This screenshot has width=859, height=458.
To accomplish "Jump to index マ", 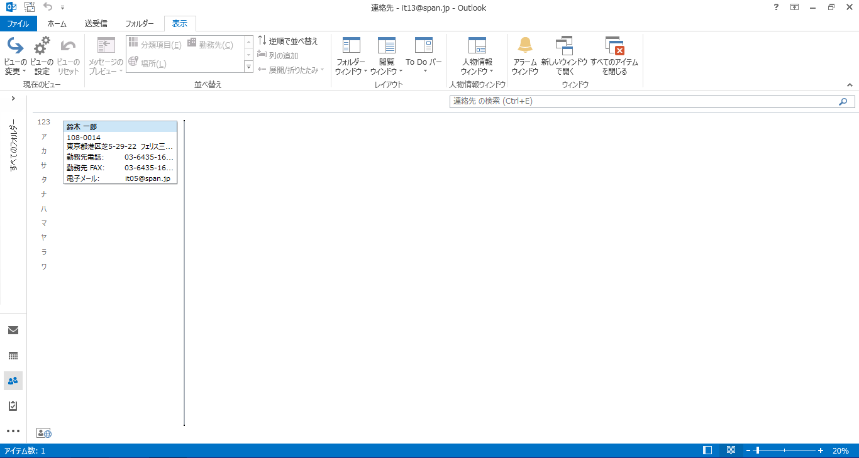I will pos(44,223).
